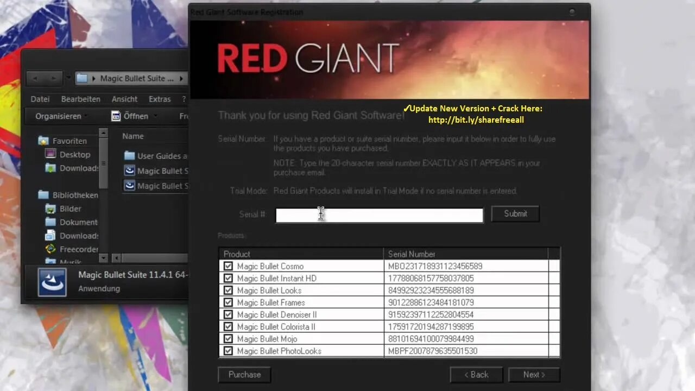Click the Magic Bullet Suite installer preview icon
The image size is (695, 391).
(x=52, y=282)
